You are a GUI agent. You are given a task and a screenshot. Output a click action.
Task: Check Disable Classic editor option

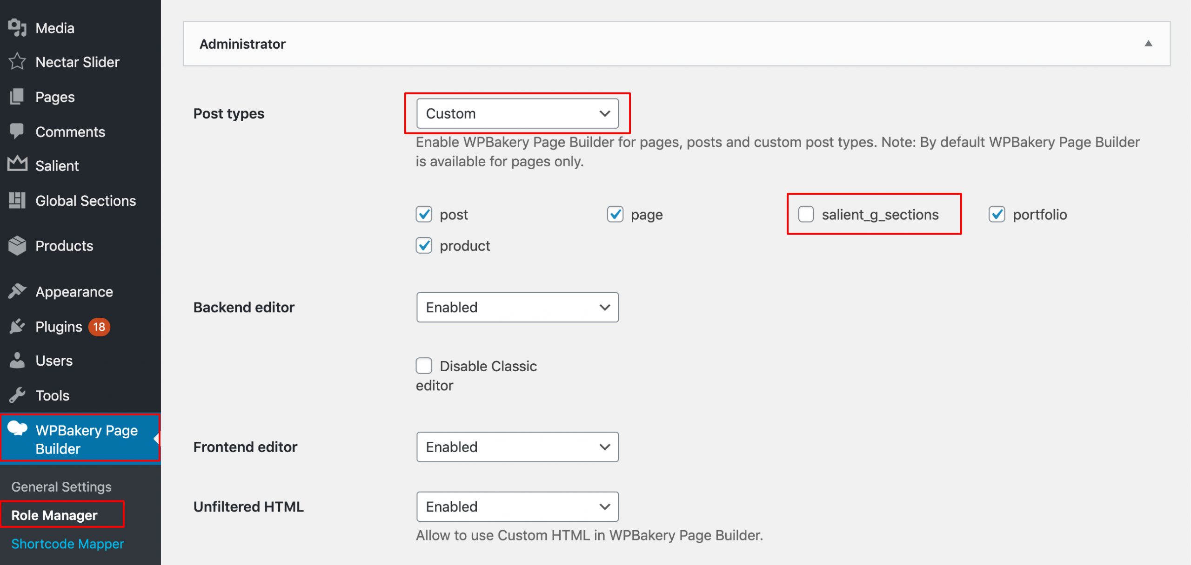pyautogui.click(x=424, y=366)
